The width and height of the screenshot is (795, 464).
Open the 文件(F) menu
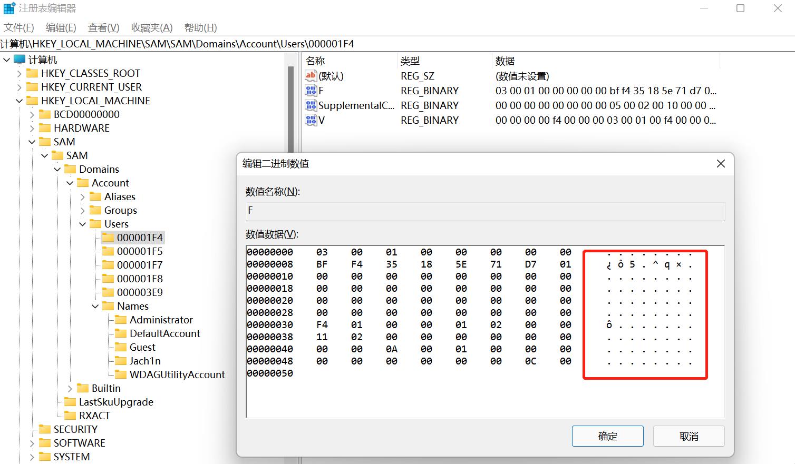tap(19, 27)
